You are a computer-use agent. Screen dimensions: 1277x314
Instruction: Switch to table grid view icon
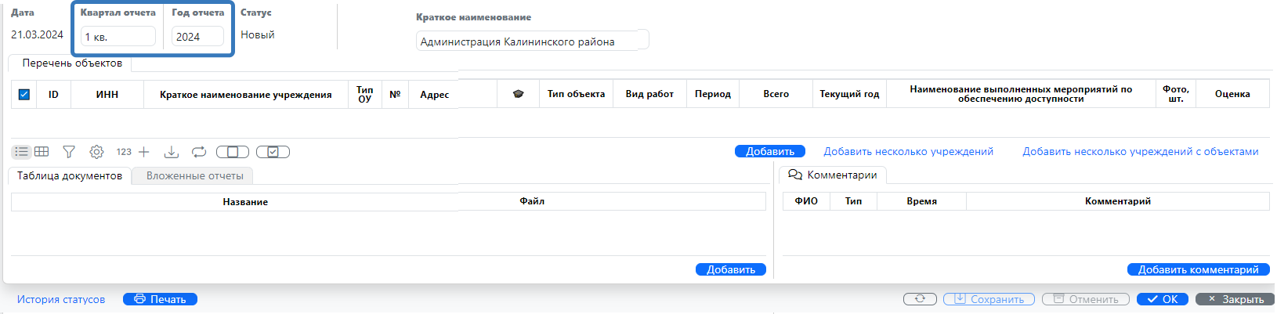[x=42, y=152]
